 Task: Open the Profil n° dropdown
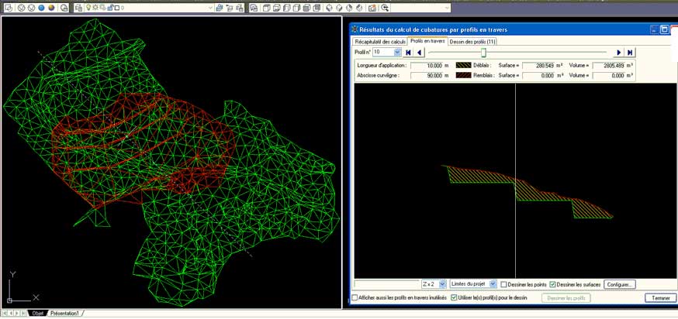(397, 52)
